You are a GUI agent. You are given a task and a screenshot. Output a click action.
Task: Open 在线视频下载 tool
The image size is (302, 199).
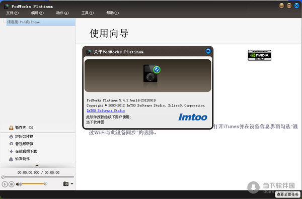[x=23, y=151]
